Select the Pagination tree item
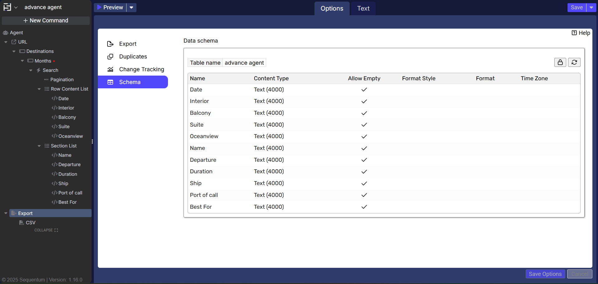598x284 pixels. click(62, 80)
